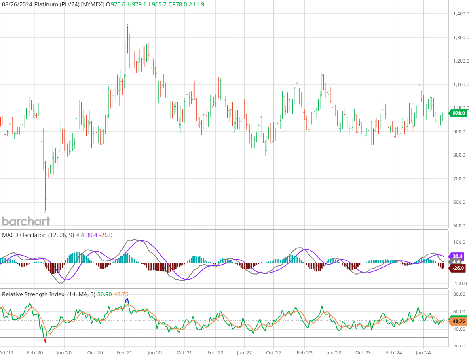Click the Δ11.9 change value
Viewport: 471px width, 358px height.
pyautogui.click(x=196, y=4)
